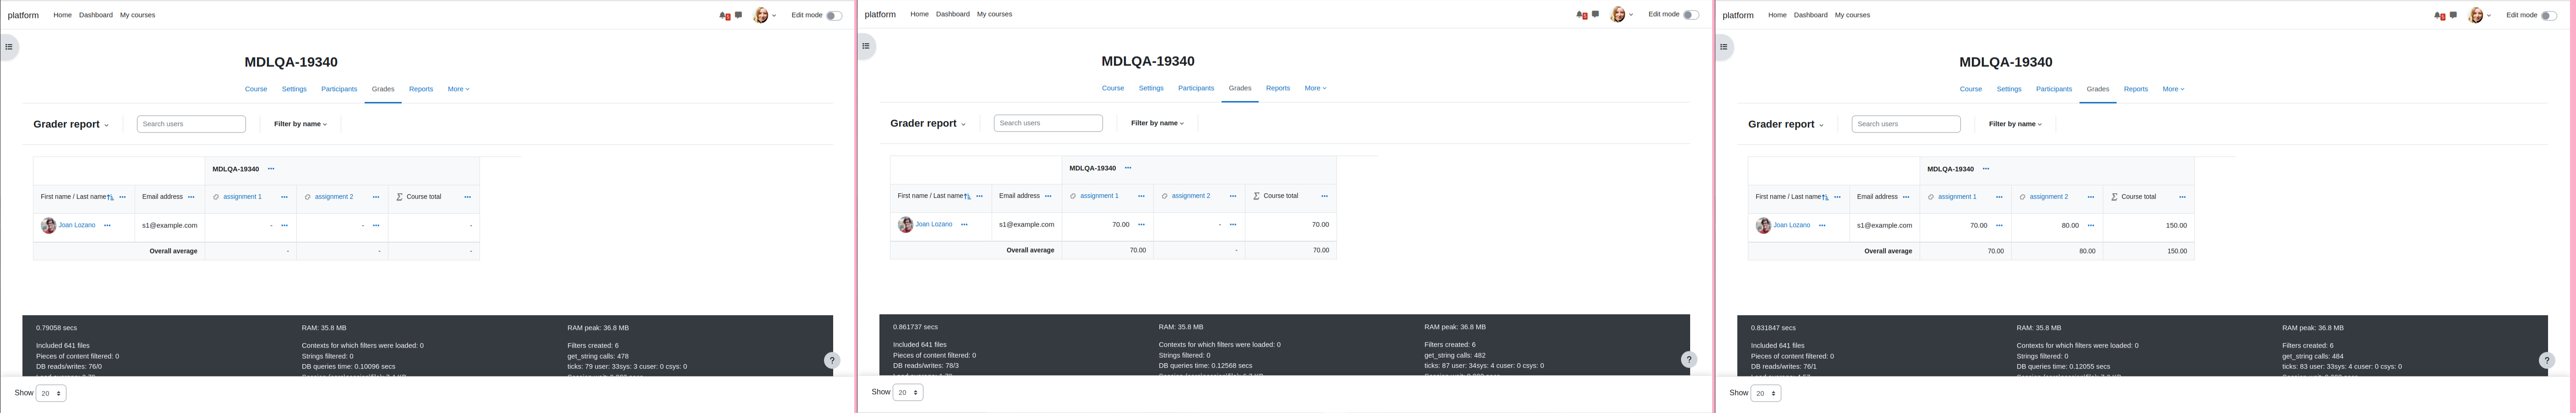Open assignment 2 column actions, middle panel
This screenshot has height=413, width=2576.
1233,196
